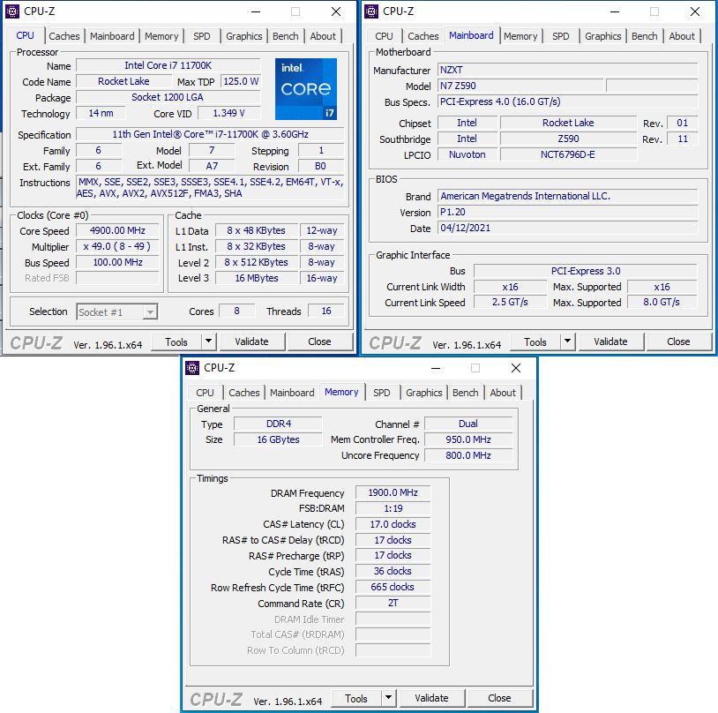Expand the Tools dropdown arrow in the CPU window
This screenshot has height=713, width=718.
click(208, 341)
